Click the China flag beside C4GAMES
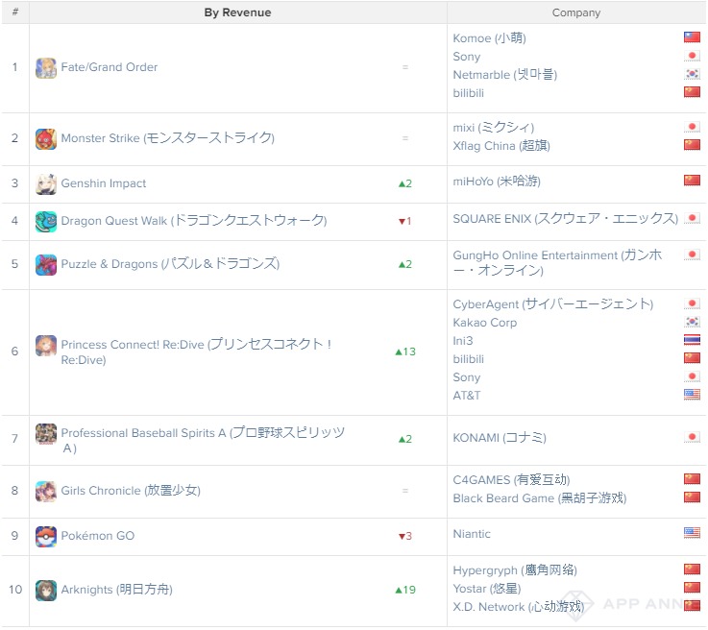 pyautogui.click(x=692, y=479)
